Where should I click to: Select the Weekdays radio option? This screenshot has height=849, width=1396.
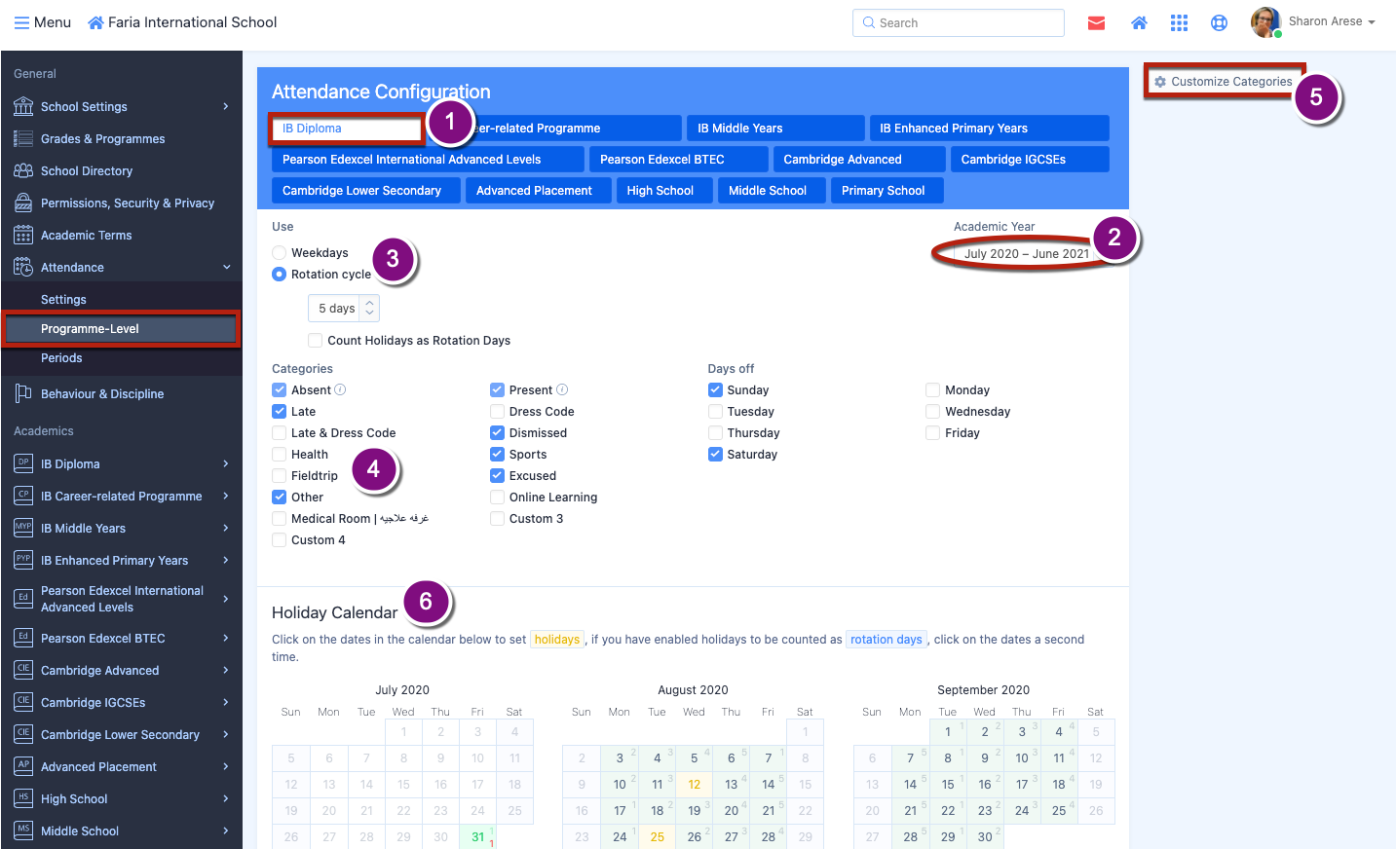click(x=280, y=253)
